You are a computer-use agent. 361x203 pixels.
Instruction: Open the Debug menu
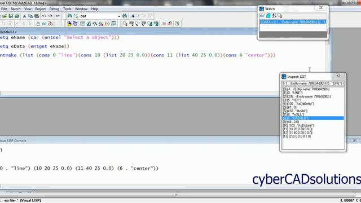[x=54, y=9]
